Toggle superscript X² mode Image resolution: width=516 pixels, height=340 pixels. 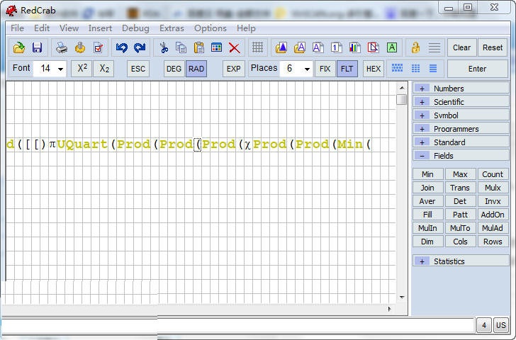coord(82,69)
